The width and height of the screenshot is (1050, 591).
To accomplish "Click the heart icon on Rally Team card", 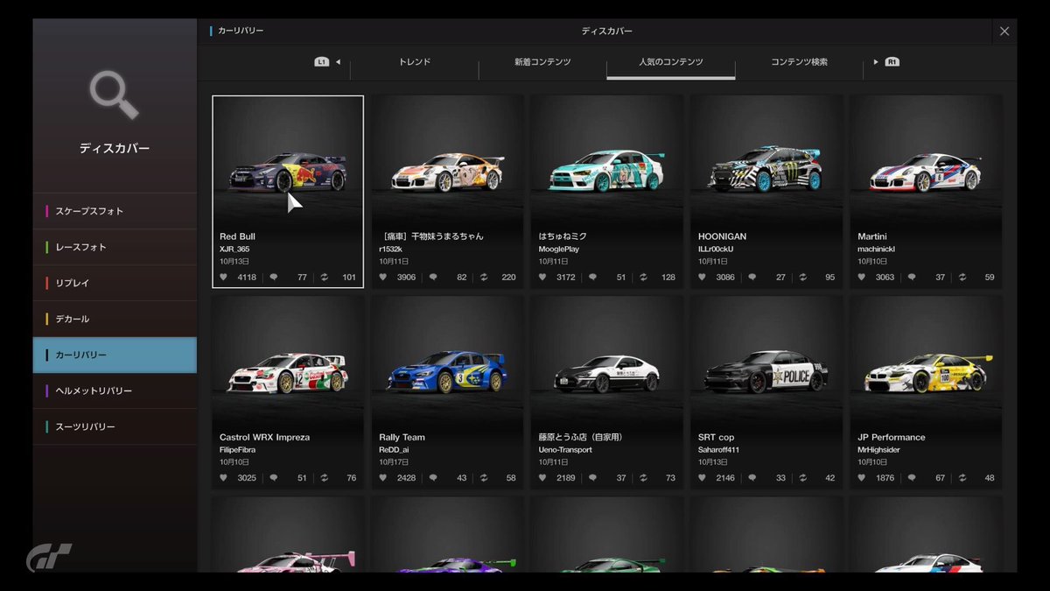I will pos(382,478).
